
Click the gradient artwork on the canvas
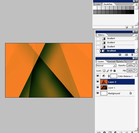coord(49,70)
